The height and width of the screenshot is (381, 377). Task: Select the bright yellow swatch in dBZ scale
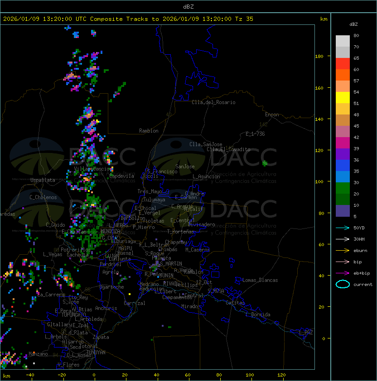pos(343,98)
